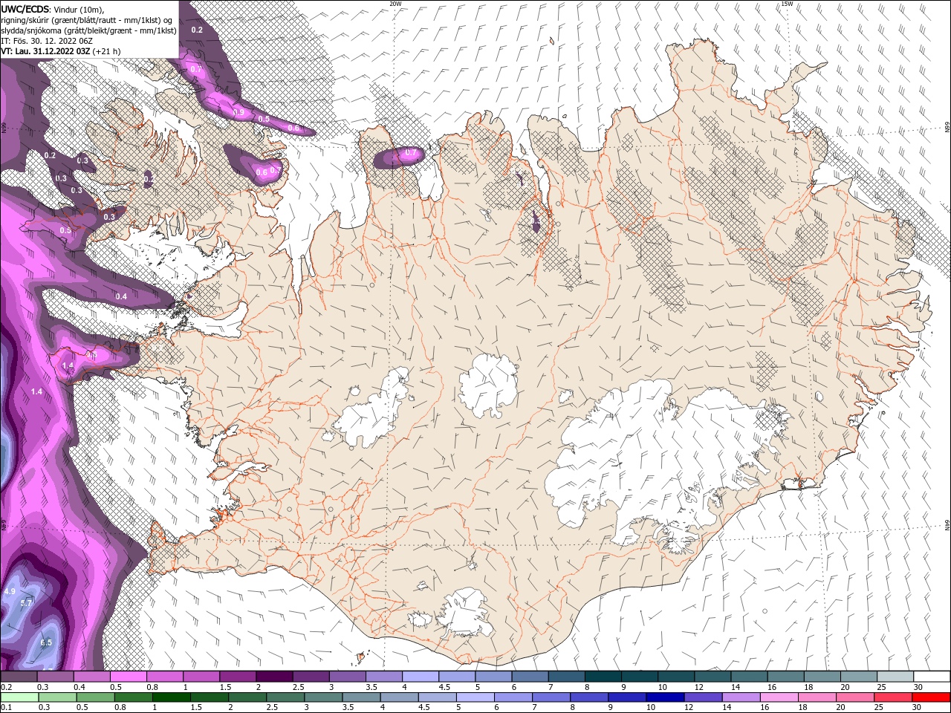
Task: Click the 0.2 label in the snow scale
Action: coord(6,687)
